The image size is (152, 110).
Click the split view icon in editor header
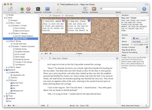[117, 58]
